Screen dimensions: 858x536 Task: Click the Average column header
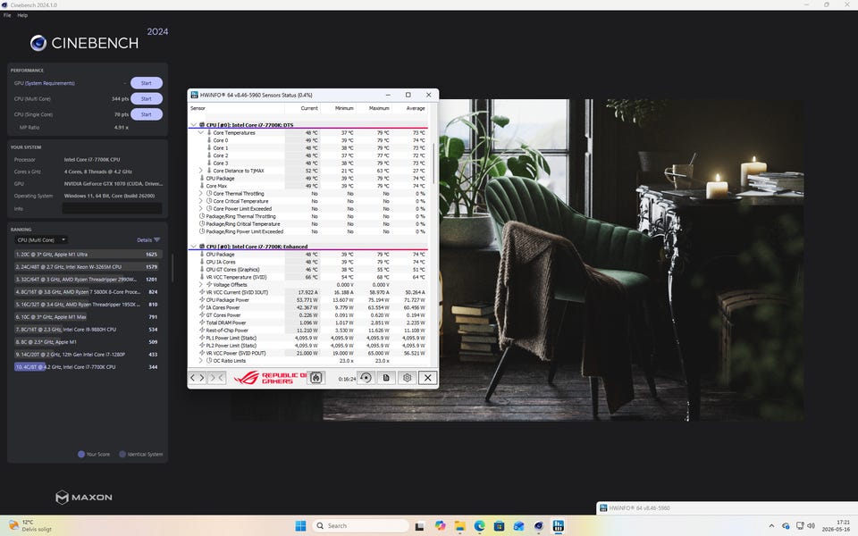[416, 108]
